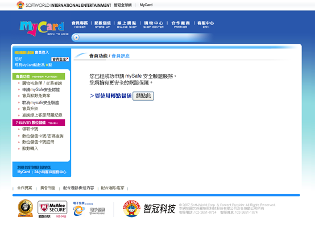Image resolution: width=315 pixels, height=225 pixels.
Task: Open 配合通路店家 footer link
Action: (113, 188)
